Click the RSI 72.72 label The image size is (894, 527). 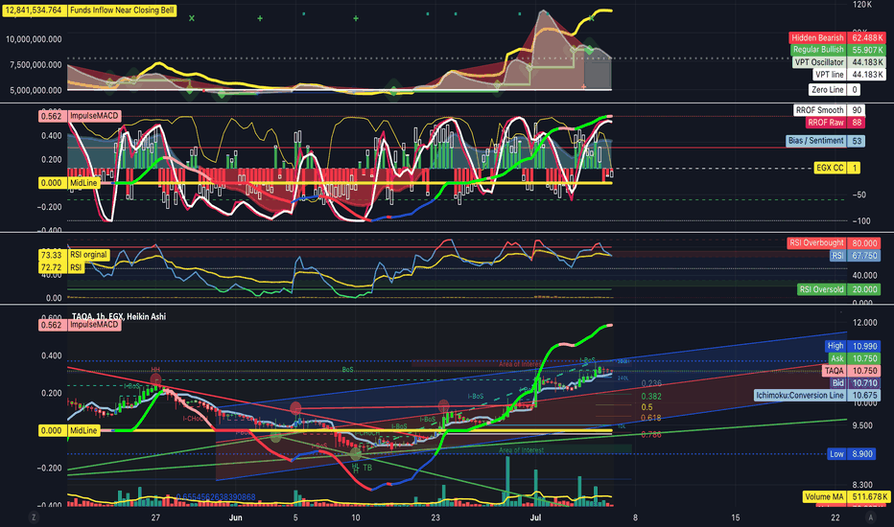tap(61, 267)
